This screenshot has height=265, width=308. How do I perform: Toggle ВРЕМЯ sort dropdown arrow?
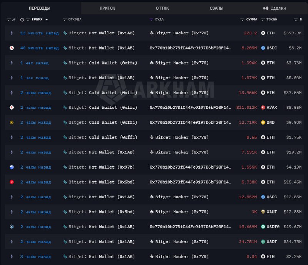click(47, 20)
